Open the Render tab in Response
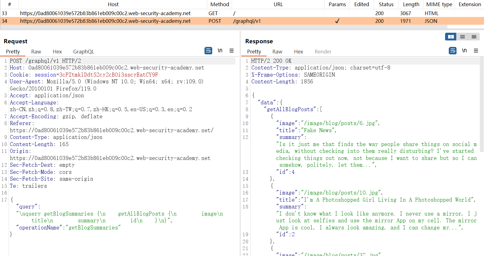Viewport: 484px width, 256px height. point(323,52)
